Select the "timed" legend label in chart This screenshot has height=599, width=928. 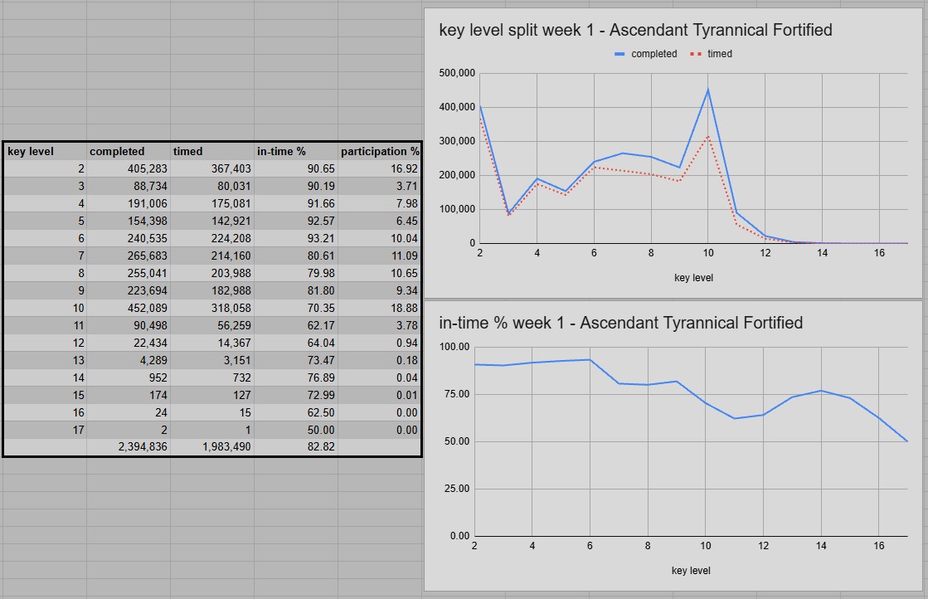click(719, 54)
